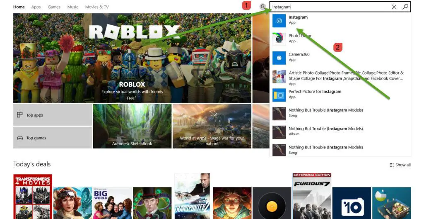Open the Music tab
424x219 pixels.
coord(73,7)
